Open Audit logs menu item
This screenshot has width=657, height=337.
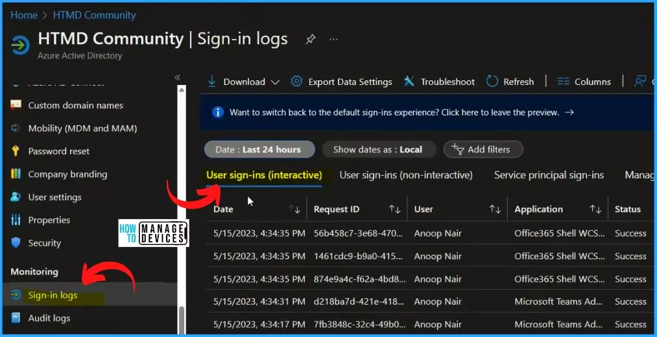pos(49,319)
